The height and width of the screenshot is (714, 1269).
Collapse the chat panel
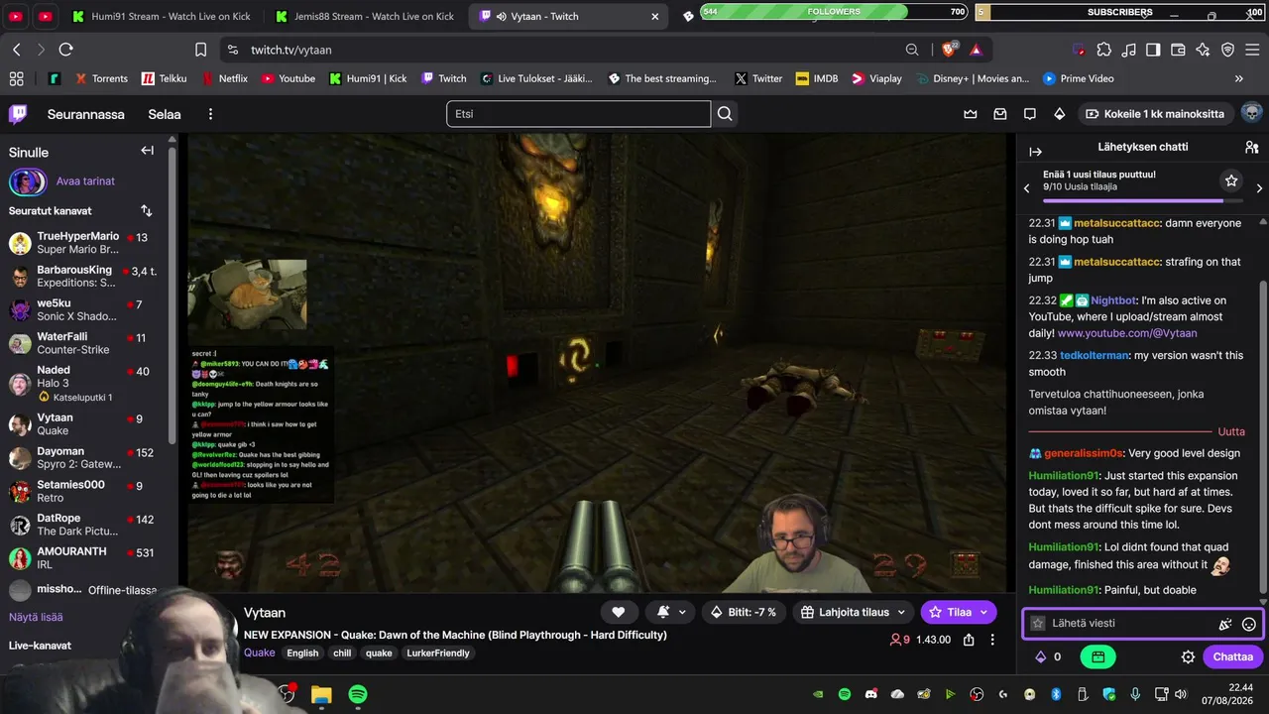[x=1036, y=152]
